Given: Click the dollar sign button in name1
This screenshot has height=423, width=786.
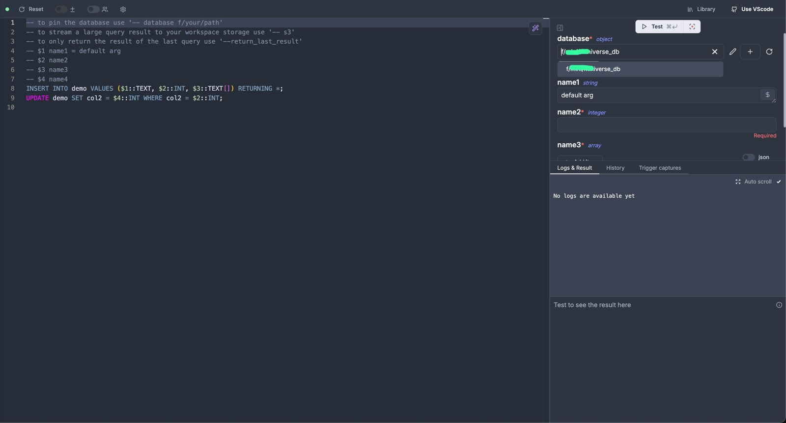Looking at the screenshot, I should (767, 95).
